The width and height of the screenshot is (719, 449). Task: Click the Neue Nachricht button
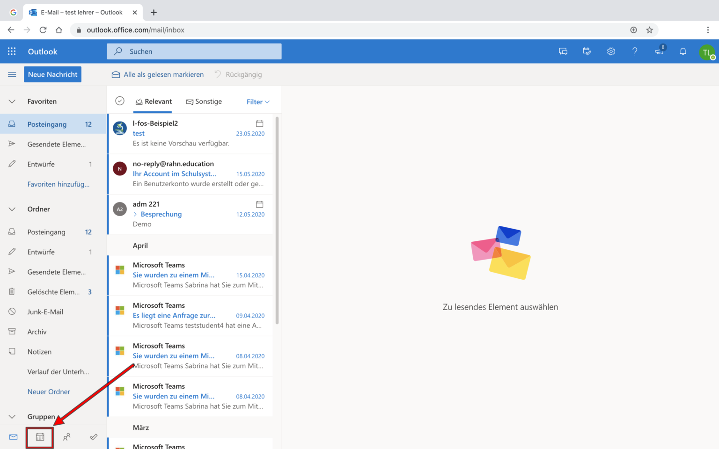pyautogui.click(x=52, y=74)
